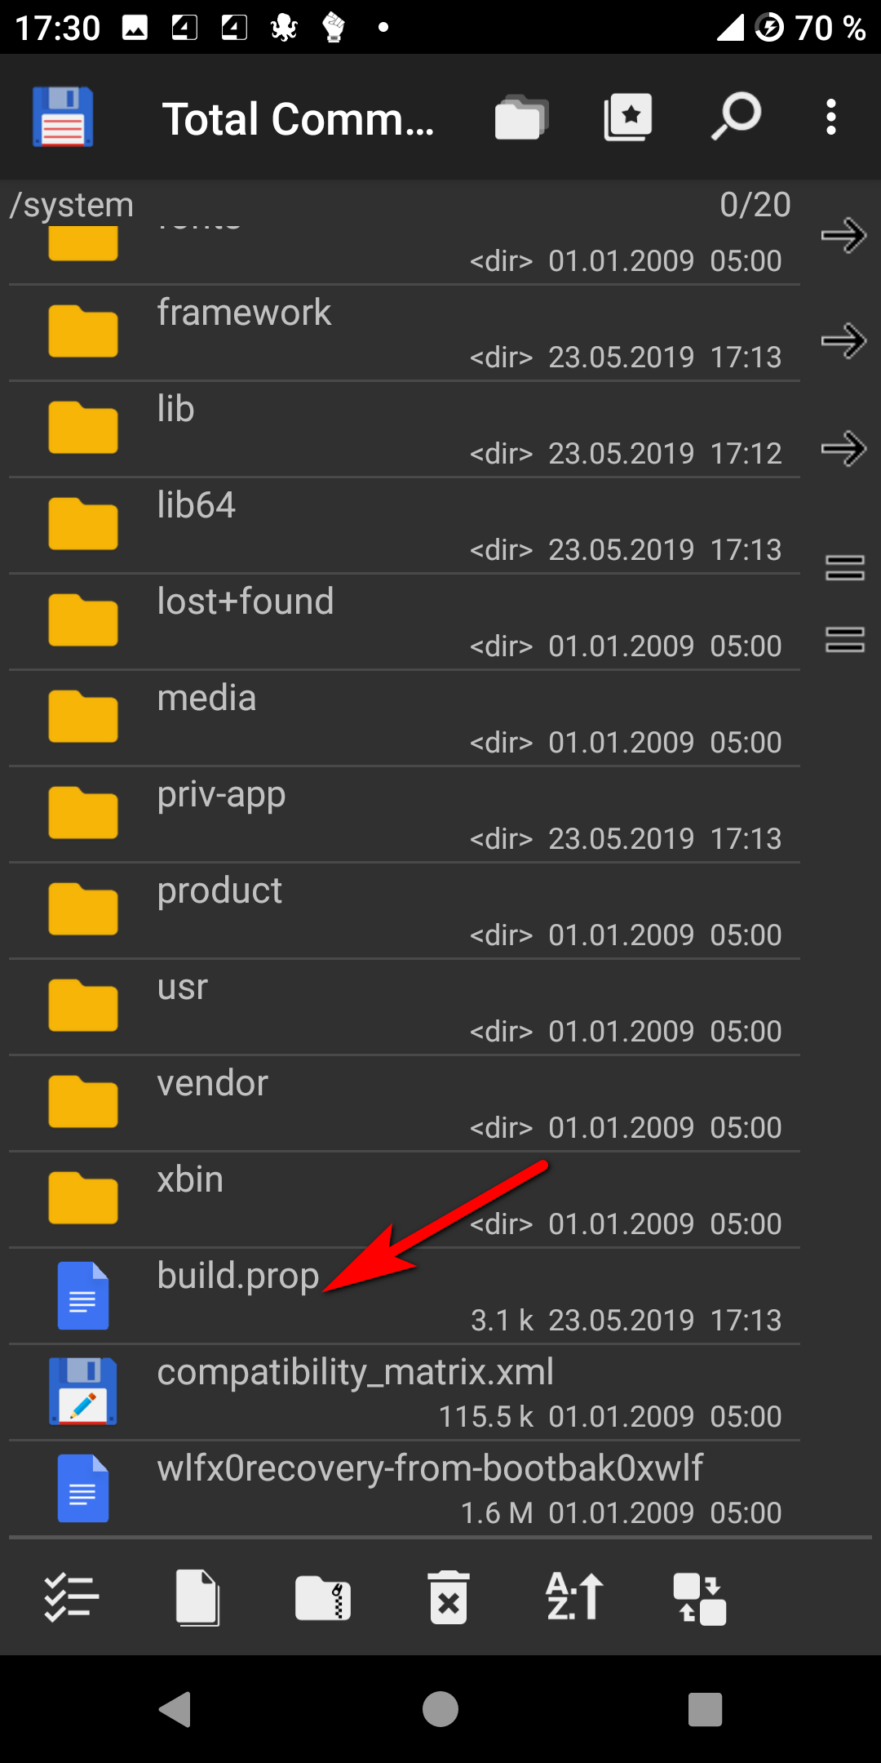Tap the arrow beside the framework row
Screen dimensions: 881x1763
click(x=843, y=341)
